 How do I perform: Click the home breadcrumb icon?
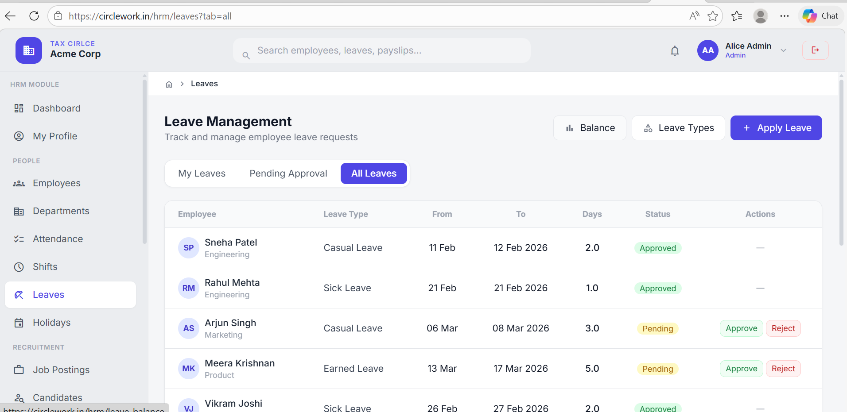tap(169, 84)
